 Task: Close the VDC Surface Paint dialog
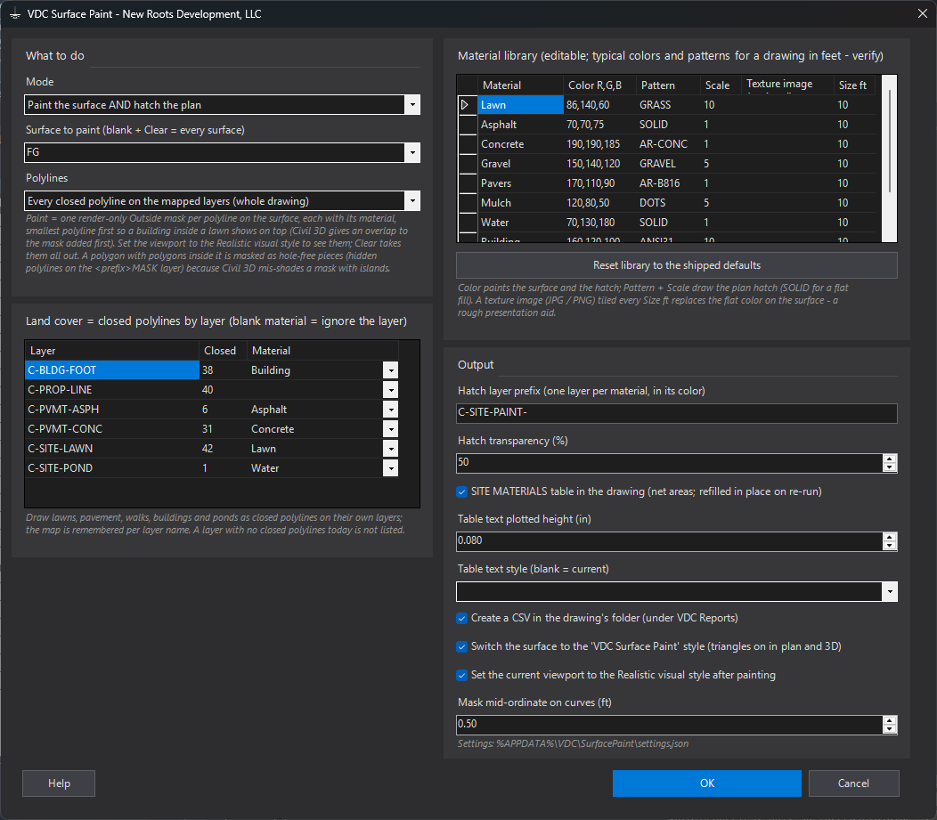[923, 13]
